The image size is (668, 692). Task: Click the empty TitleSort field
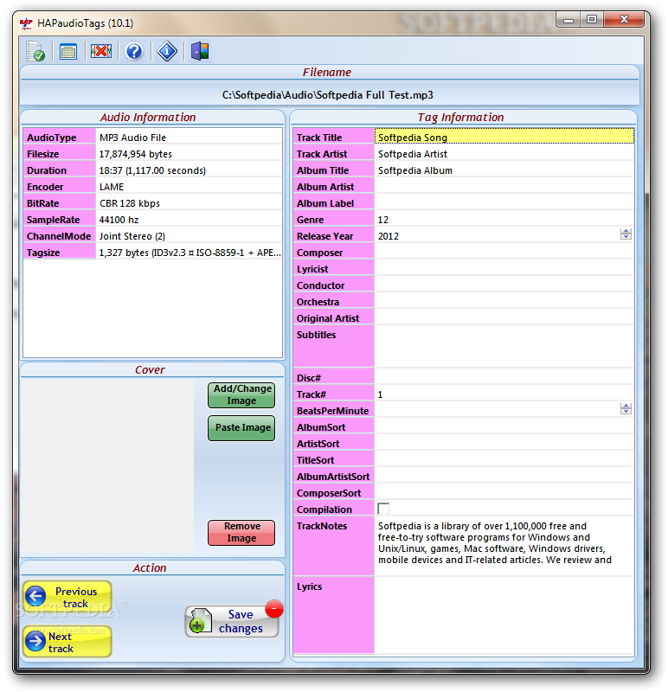coord(504,459)
